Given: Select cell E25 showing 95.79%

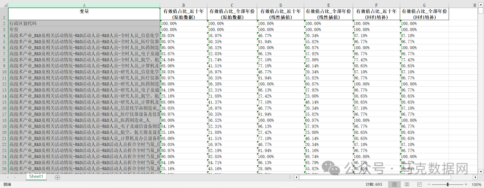Looking at the screenshot, I should (328, 162).
